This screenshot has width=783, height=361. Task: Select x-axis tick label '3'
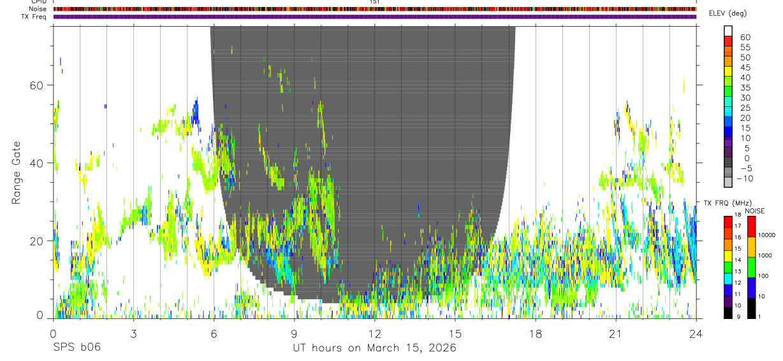click(133, 334)
